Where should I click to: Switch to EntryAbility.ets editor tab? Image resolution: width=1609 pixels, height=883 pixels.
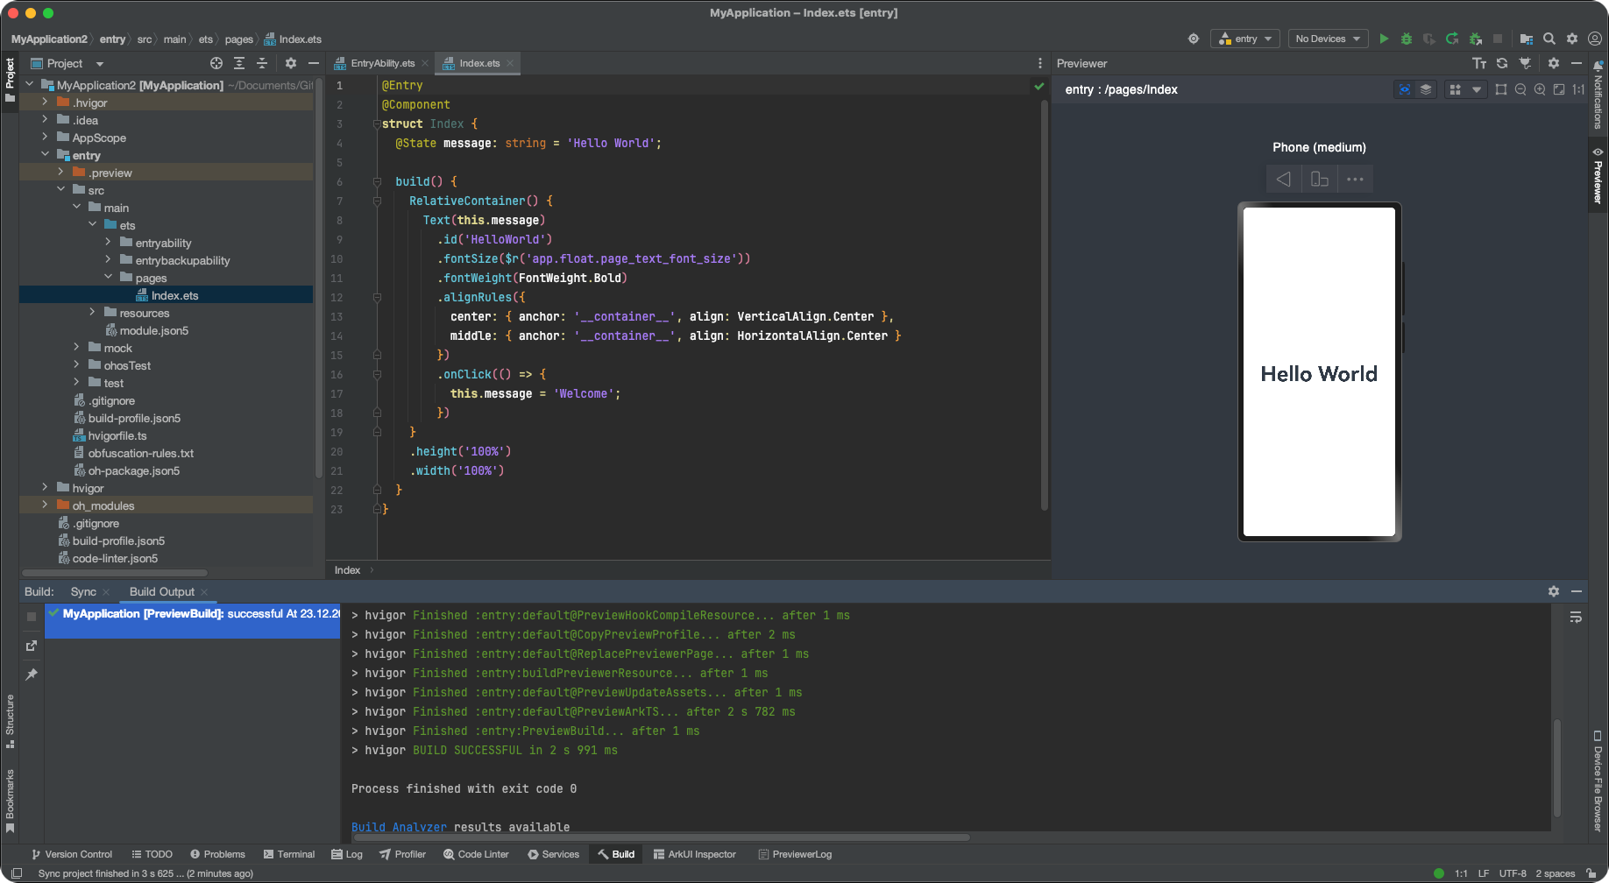coord(382,63)
